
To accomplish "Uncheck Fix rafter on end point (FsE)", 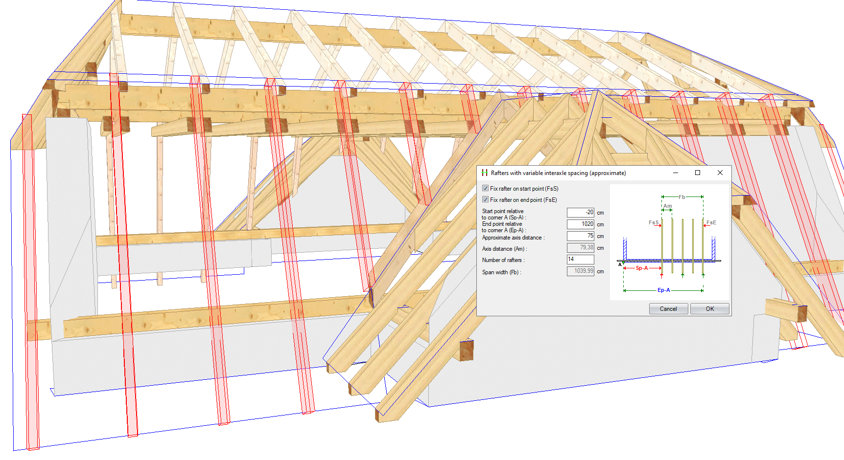I will coord(485,199).
